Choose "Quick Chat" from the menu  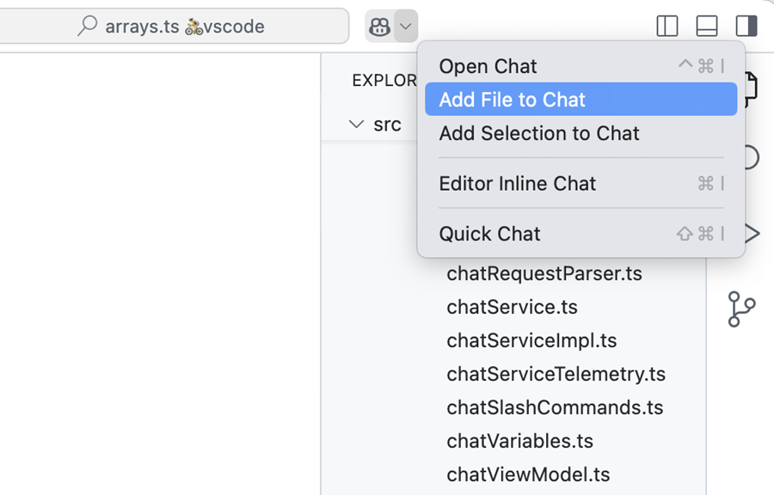pyautogui.click(x=489, y=233)
